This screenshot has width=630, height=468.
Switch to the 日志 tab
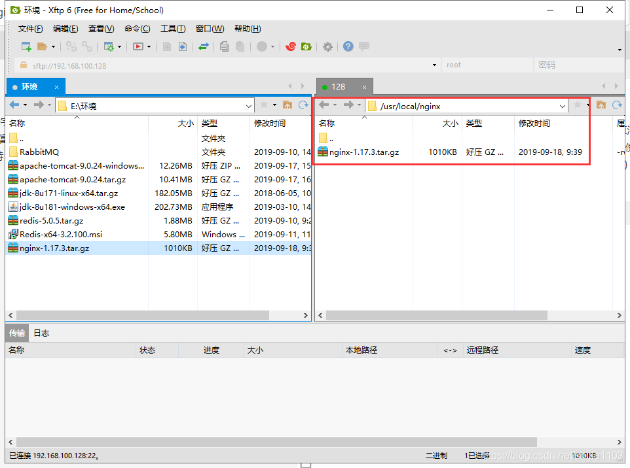[41, 333]
